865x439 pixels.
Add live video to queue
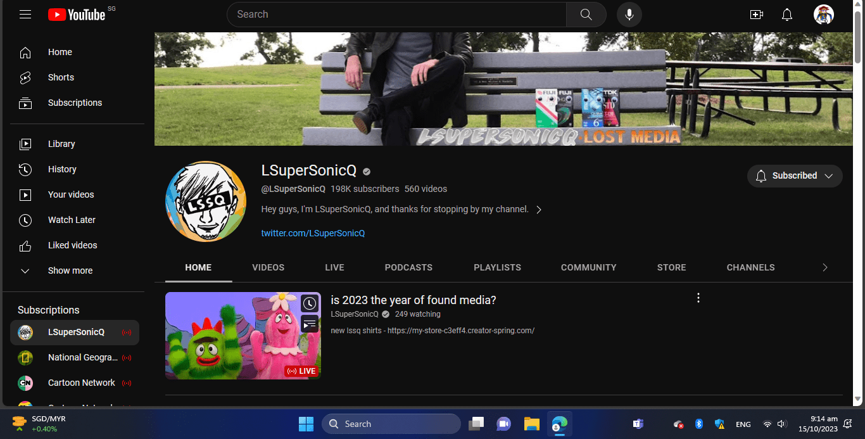click(309, 324)
